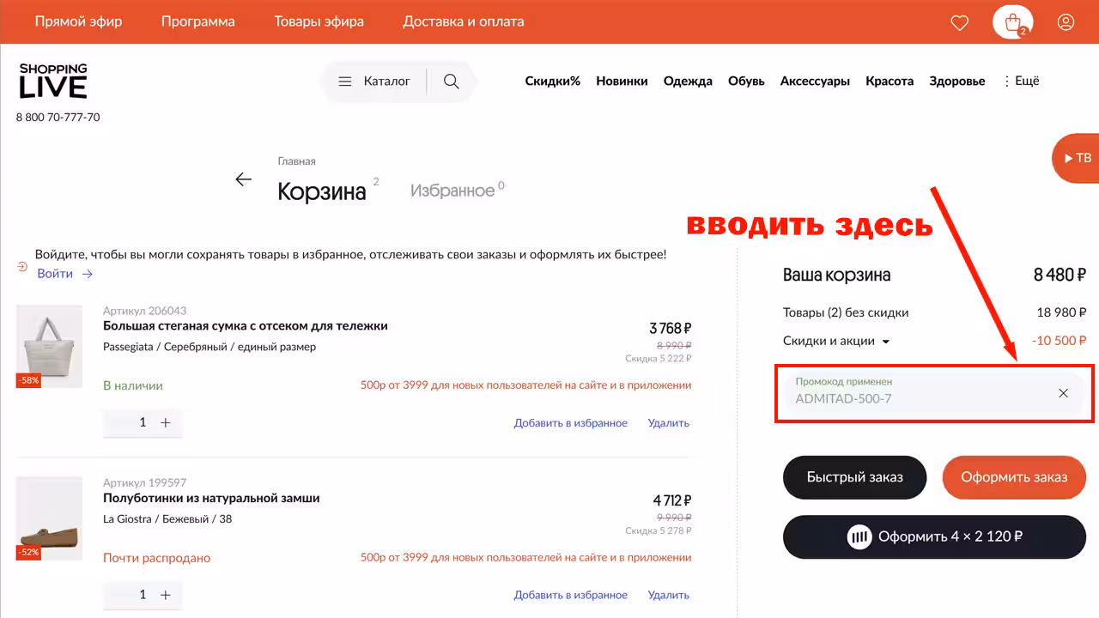Image resolution: width=1099 pixels, height=618 pixels.
Task: Open the Каталог menu
Action: pyautogui.click(x=374, y=82)
